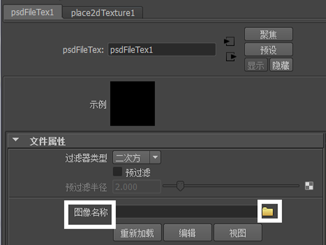Screen dimensions: 326x245
Task: Click the output connection arrow icon
Action: click(231, 57)
